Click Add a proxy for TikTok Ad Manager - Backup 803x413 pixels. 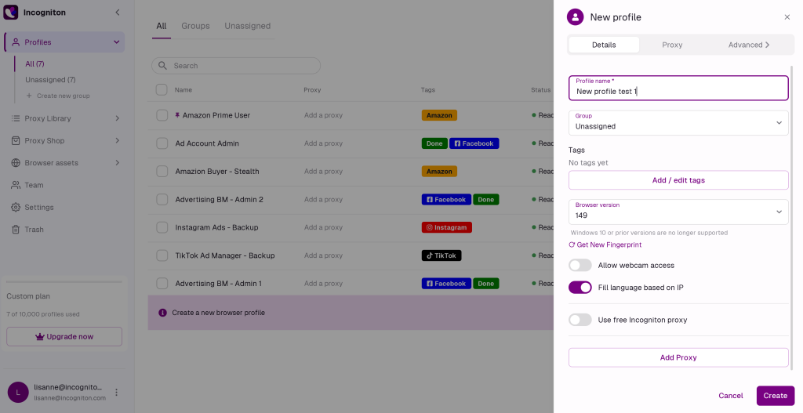[x=323, y=255]
